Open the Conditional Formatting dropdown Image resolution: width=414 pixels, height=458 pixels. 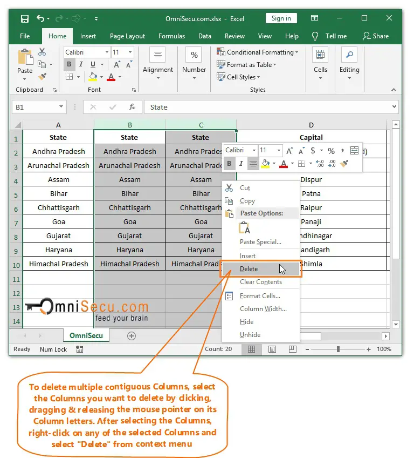tap(258, 52)
